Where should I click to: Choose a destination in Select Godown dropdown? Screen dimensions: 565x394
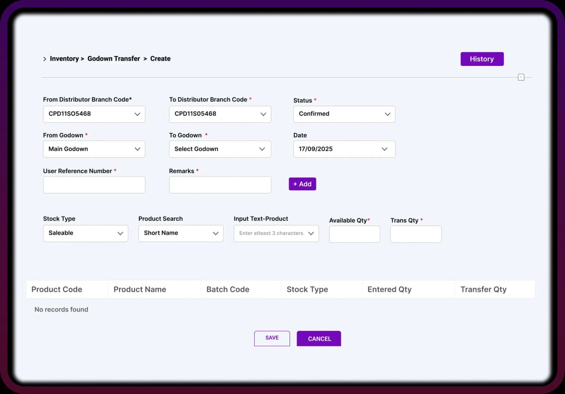coord(220,149)
